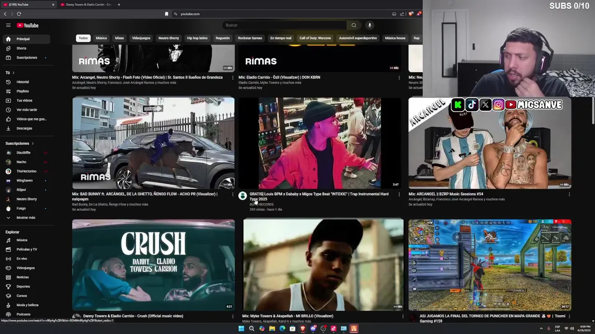Select the Mixes filter chip
This screenshot has height=334, width=595.
pyautogui.click(x=119, y=38)
